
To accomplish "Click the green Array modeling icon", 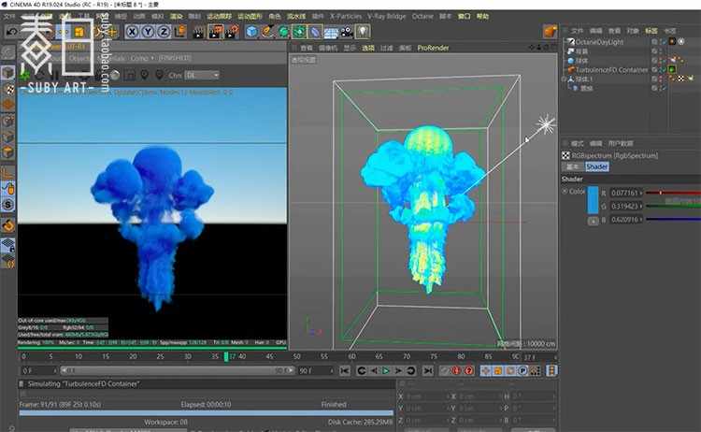I will click(x=299, y=32).
